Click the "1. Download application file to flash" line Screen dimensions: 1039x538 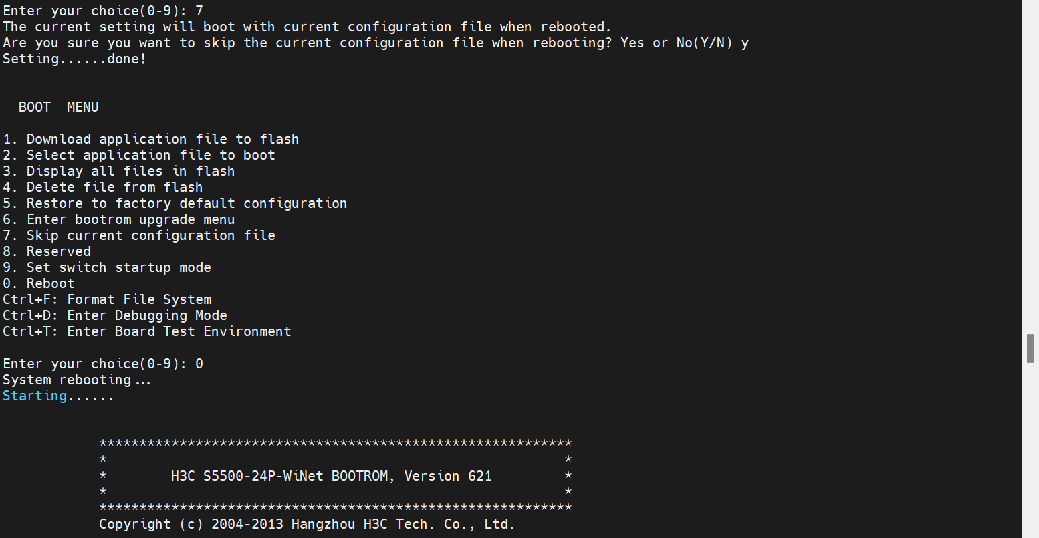pos(150,139)
